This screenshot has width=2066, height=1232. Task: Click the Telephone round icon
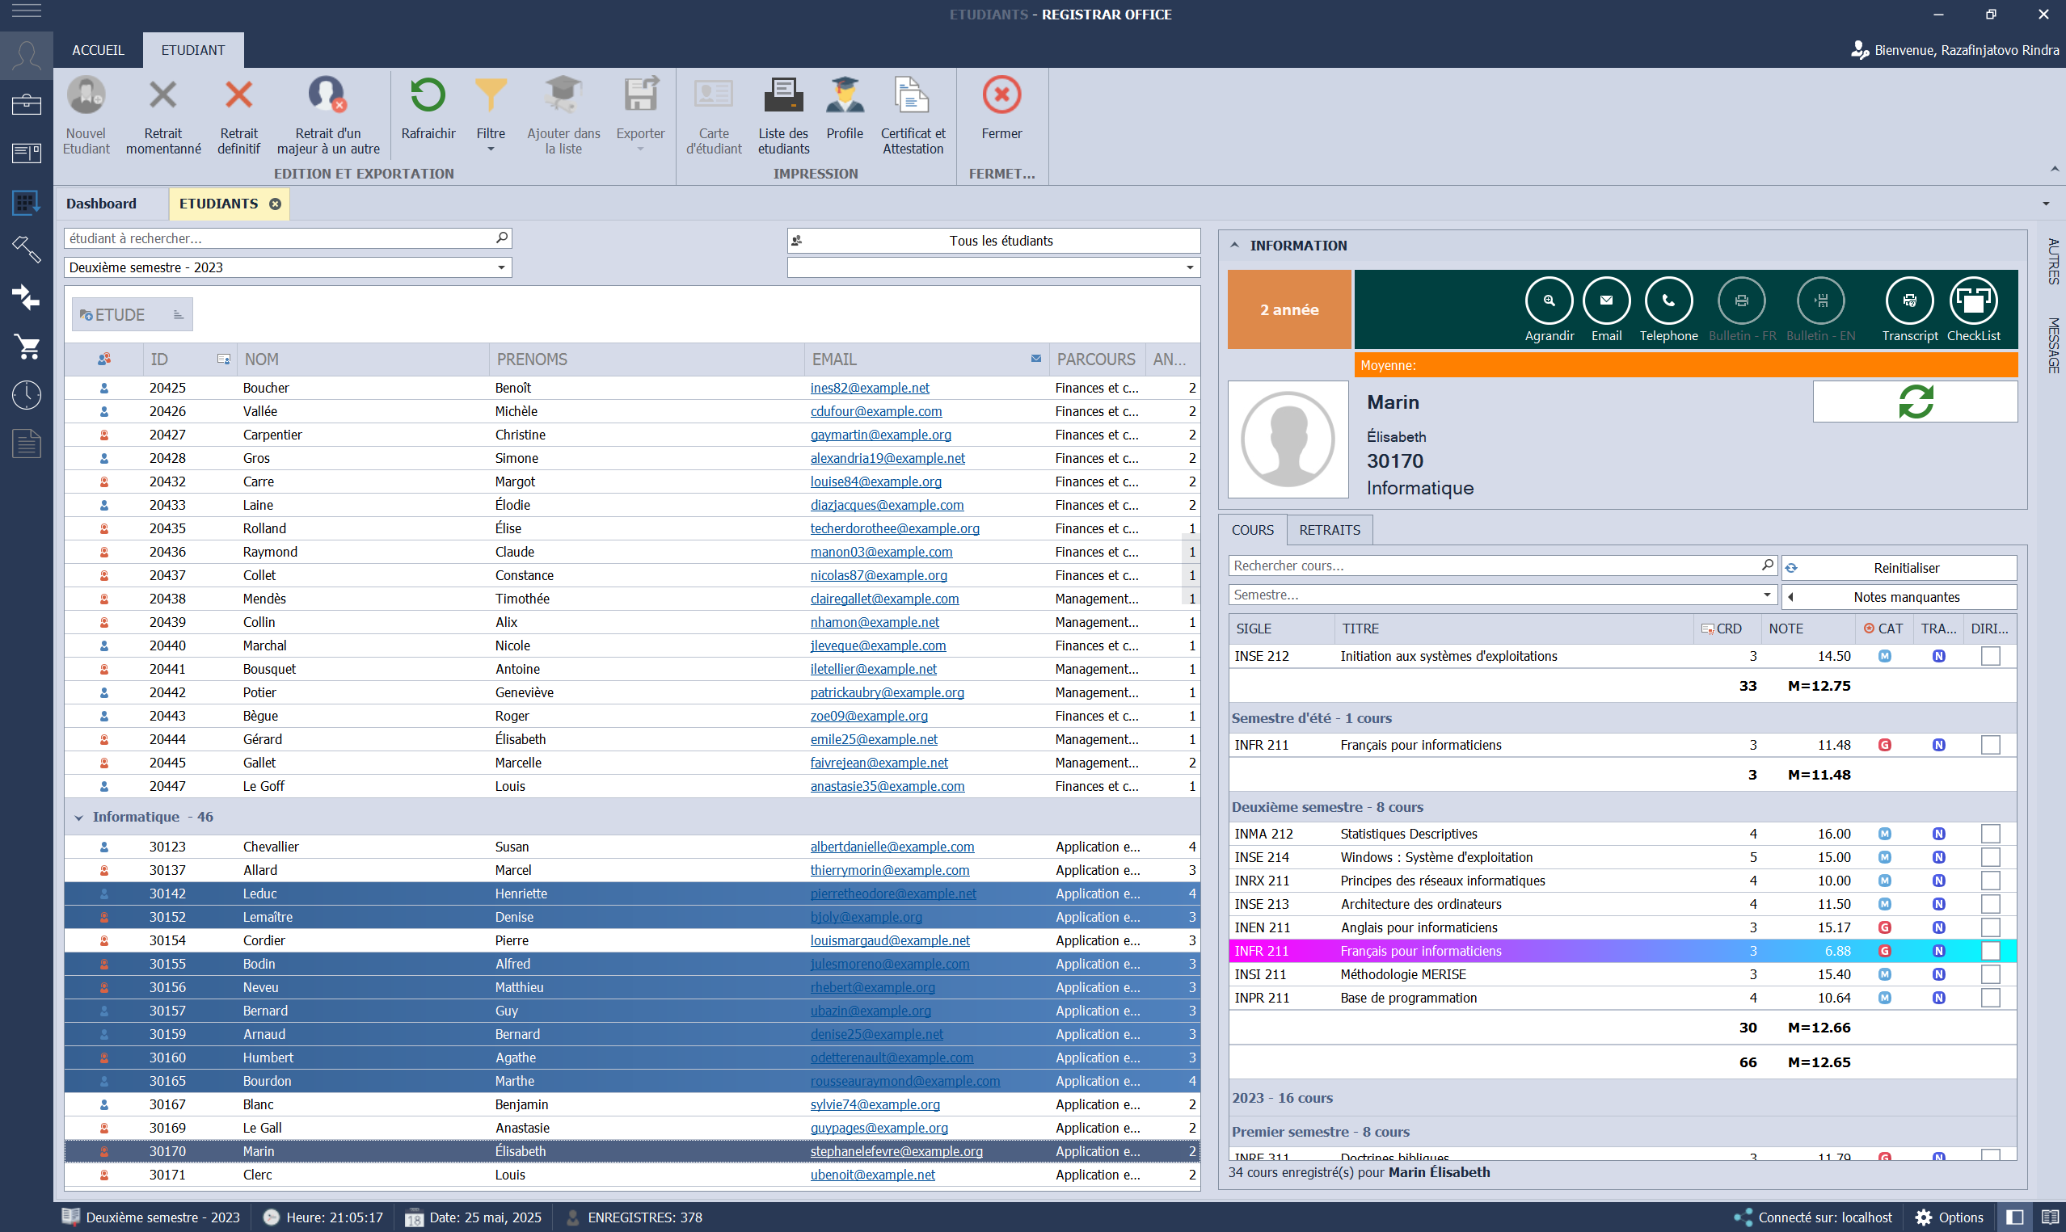pos(1668,301)
